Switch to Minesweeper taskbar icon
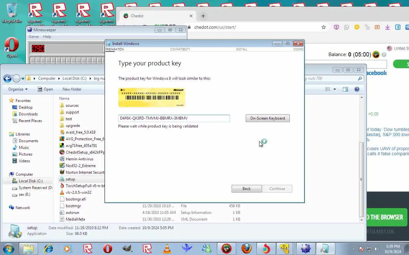This screenshot has width=409, height=255. pos(306,248)
